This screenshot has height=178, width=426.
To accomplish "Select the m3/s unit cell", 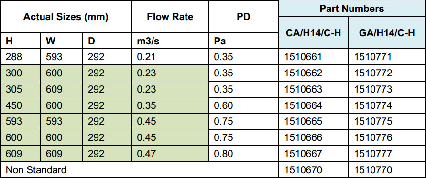I will coord(170,41).
